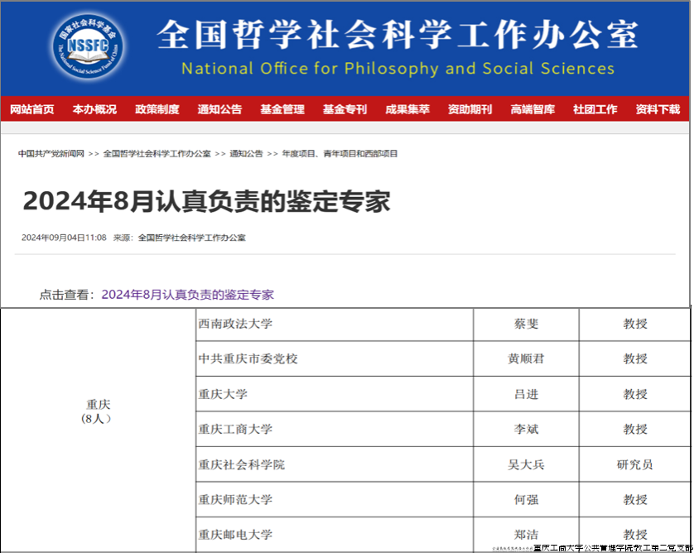Open the purple 2024年8月认真负责的鉴定专家 link
Viewport: 694px width, 553px height.
pos(187,295)
